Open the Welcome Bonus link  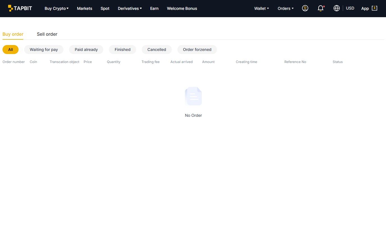tap(182, 8)
